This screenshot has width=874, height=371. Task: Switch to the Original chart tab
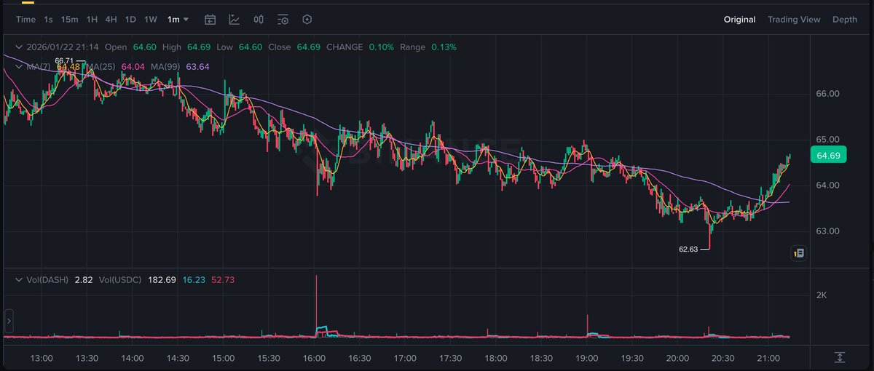click(739, 20)
